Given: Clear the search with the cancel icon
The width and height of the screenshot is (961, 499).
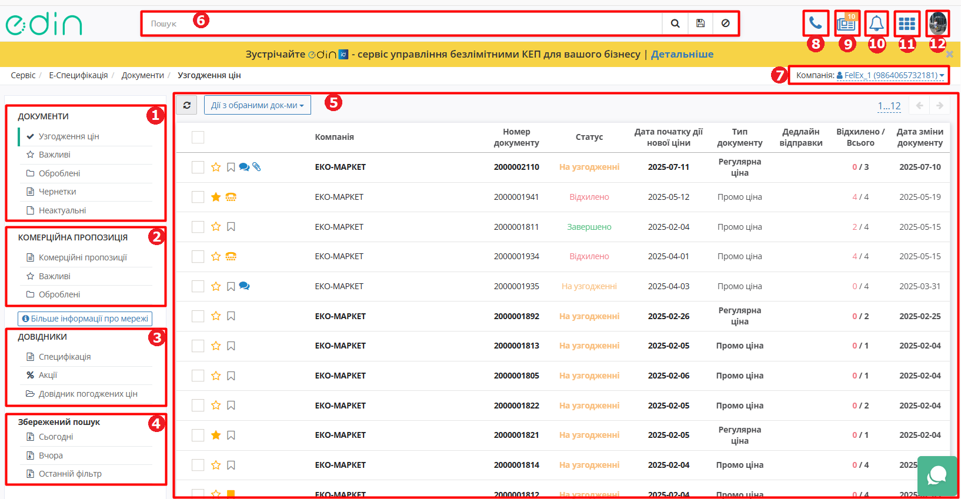Looking at the screenshot, I should coord(725,24).
